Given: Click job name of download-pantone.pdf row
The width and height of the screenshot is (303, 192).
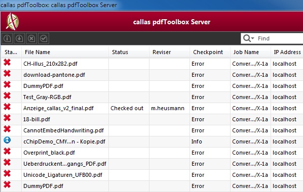Looking at the screenshot, I should tap(250, 75).
